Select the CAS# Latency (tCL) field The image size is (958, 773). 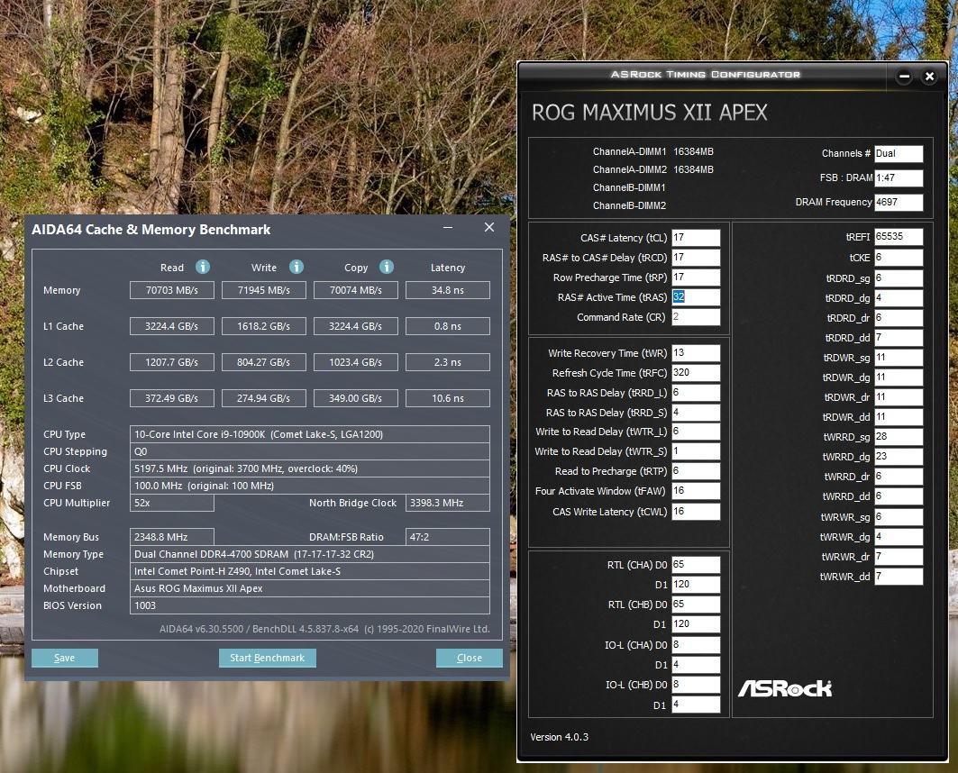pyautogui.click(x=696, y=238)
